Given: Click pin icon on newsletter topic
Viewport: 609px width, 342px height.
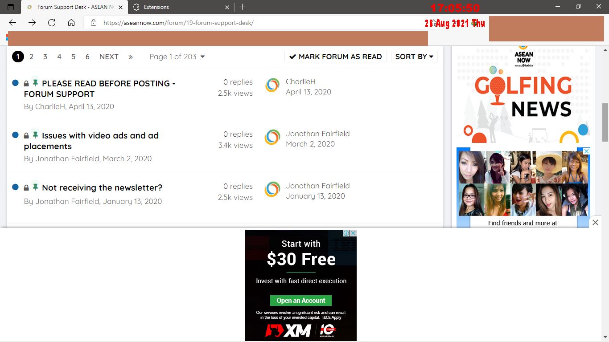Looking at the screenshot, I should 35,187.
